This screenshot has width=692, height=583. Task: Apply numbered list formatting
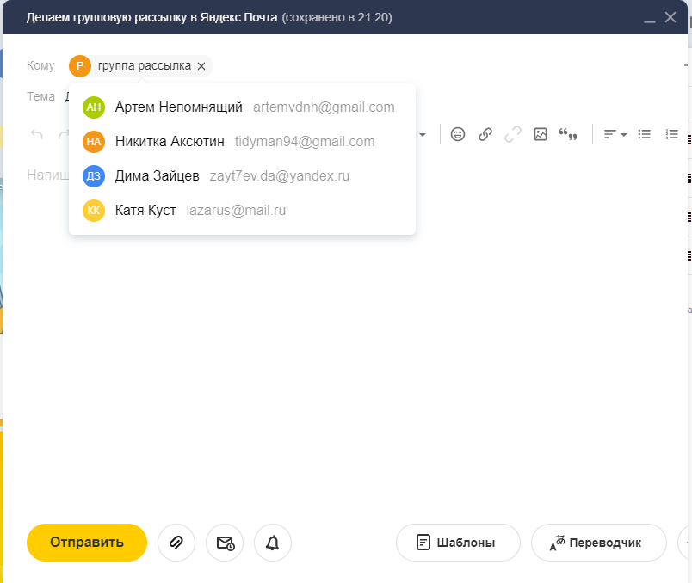pyautogui.click(x=672, y=134)
